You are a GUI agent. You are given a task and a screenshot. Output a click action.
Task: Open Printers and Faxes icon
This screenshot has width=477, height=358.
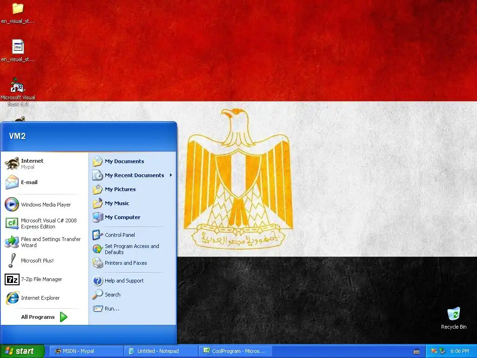tap(98, 263)
